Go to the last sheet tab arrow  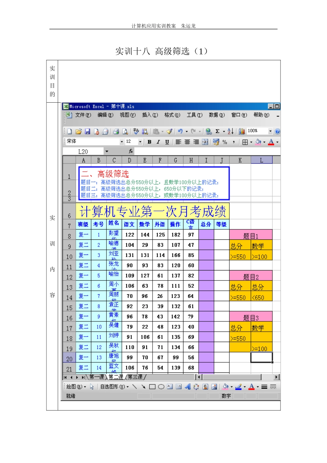pos(83,378)
